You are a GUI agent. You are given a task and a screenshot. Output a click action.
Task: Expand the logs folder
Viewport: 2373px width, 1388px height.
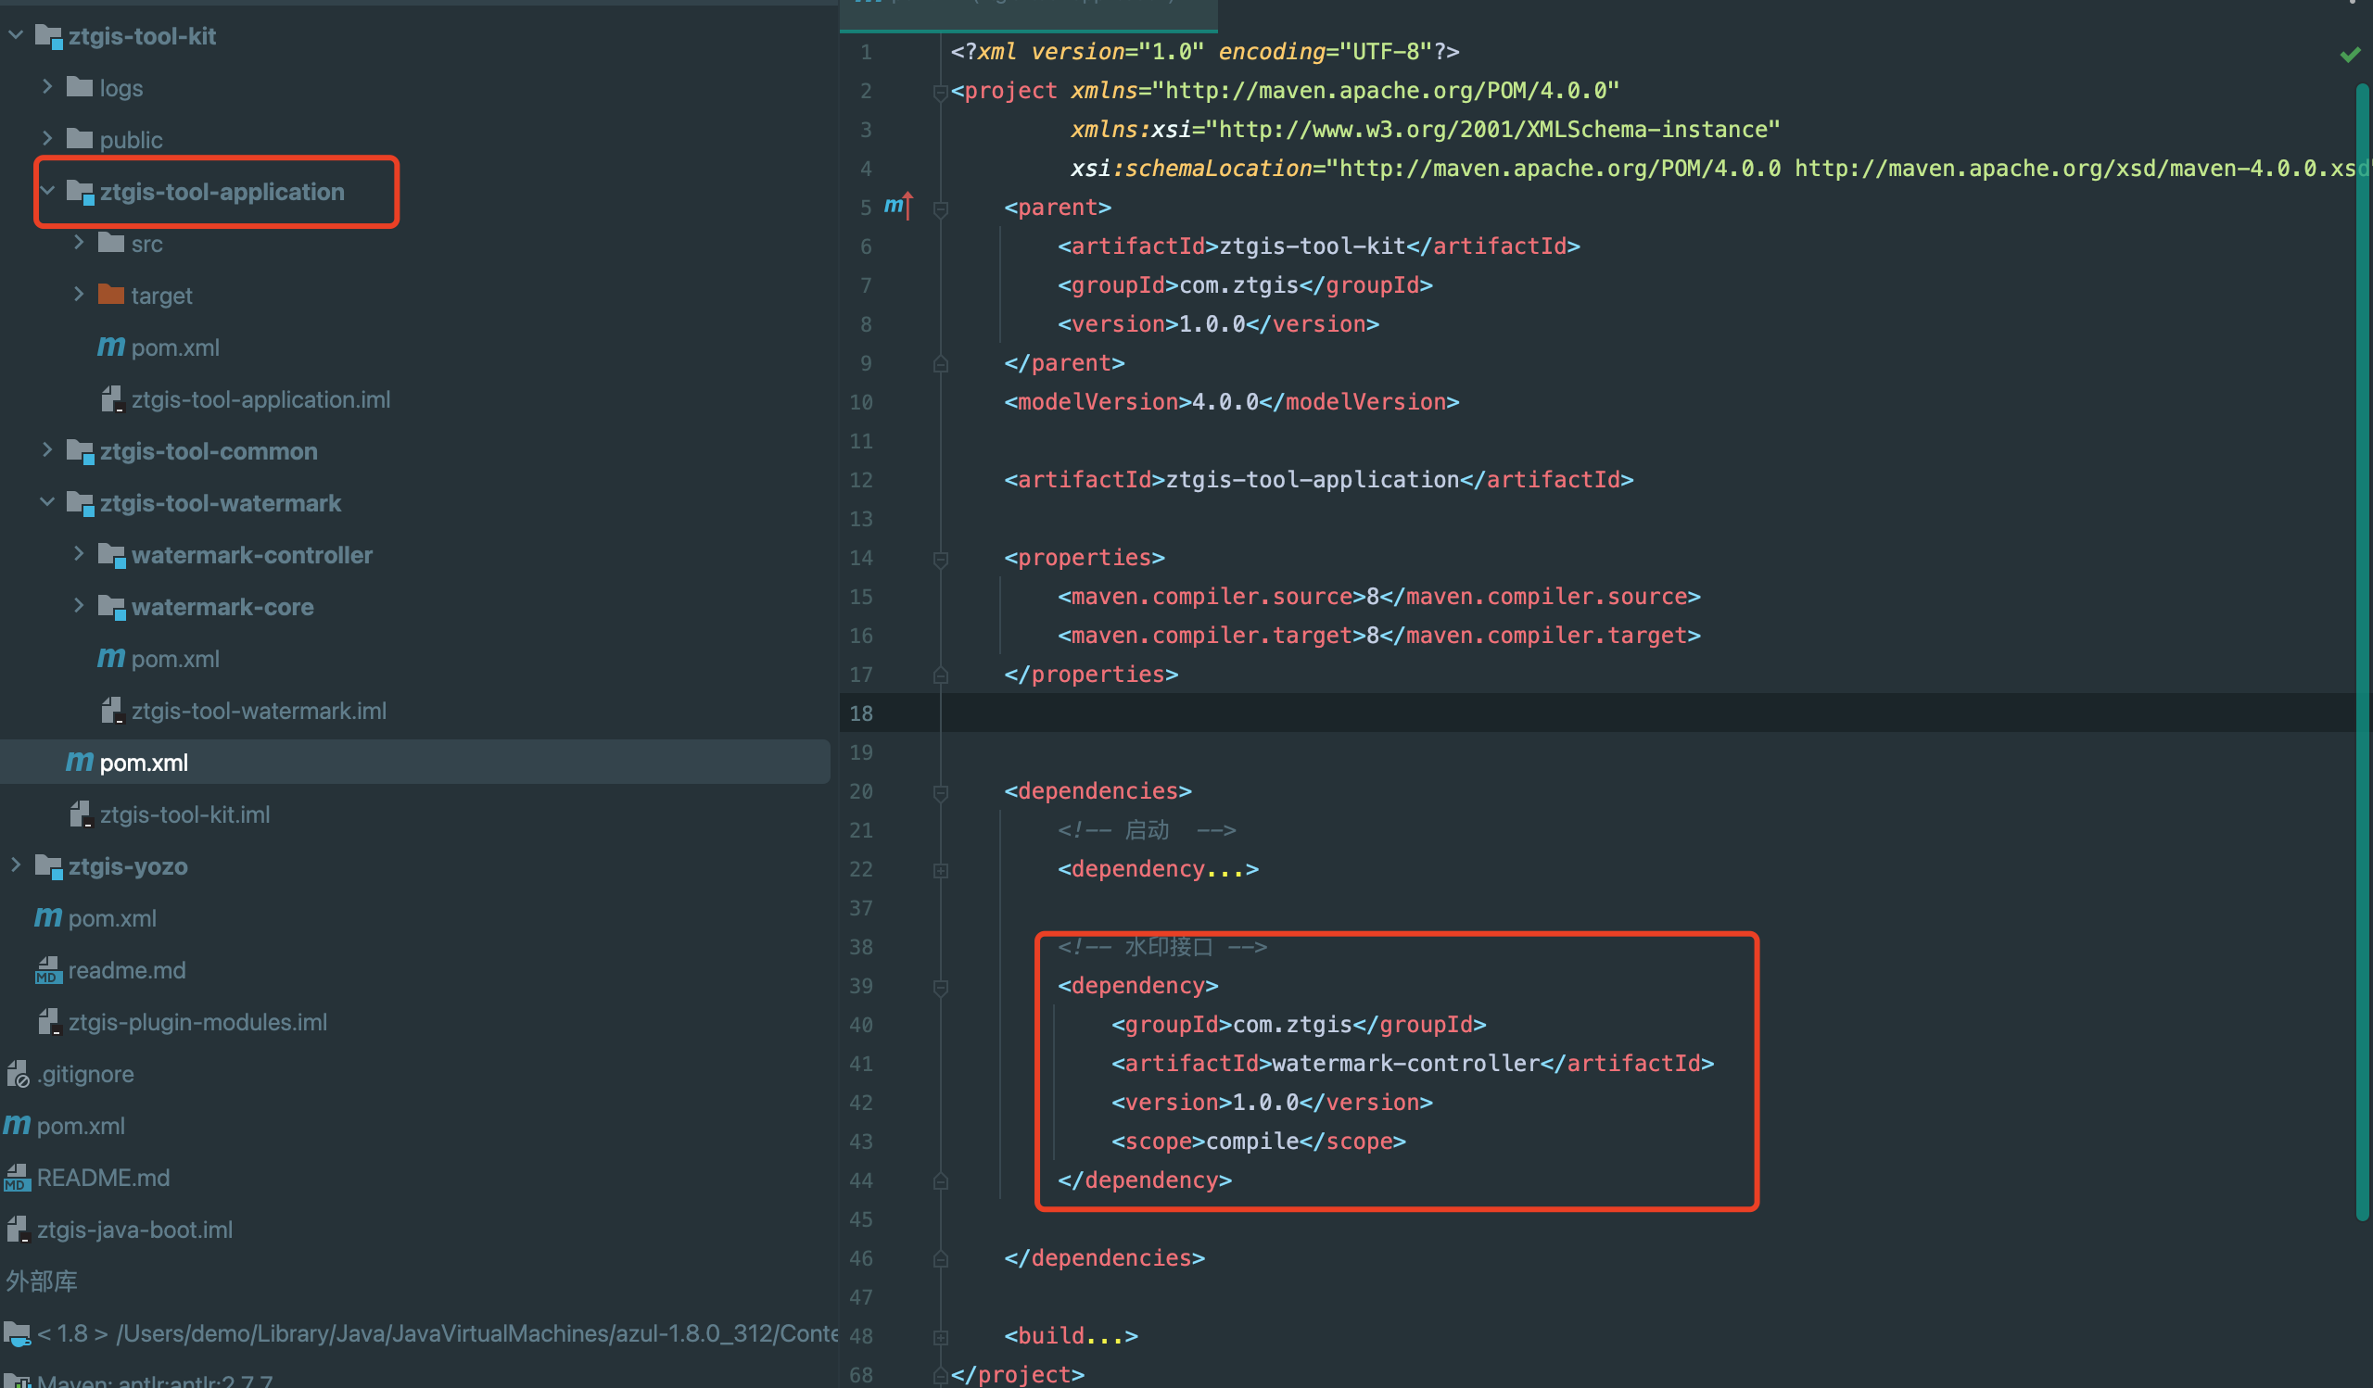coord(47,87)
